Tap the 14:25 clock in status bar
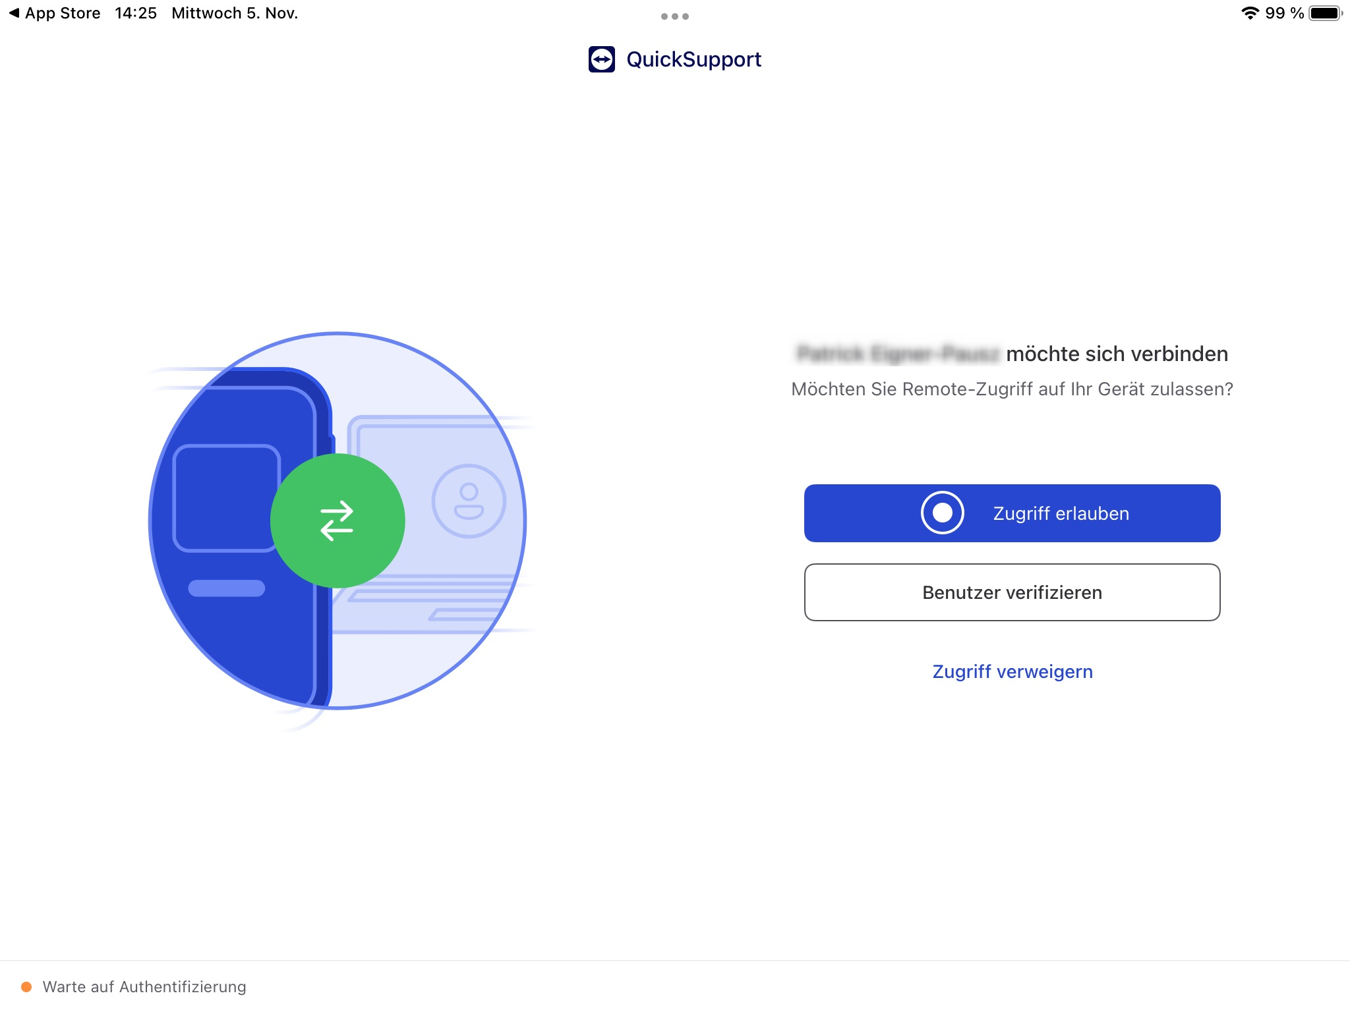Screen dimensions: 1350x1012 click(136, 13)
